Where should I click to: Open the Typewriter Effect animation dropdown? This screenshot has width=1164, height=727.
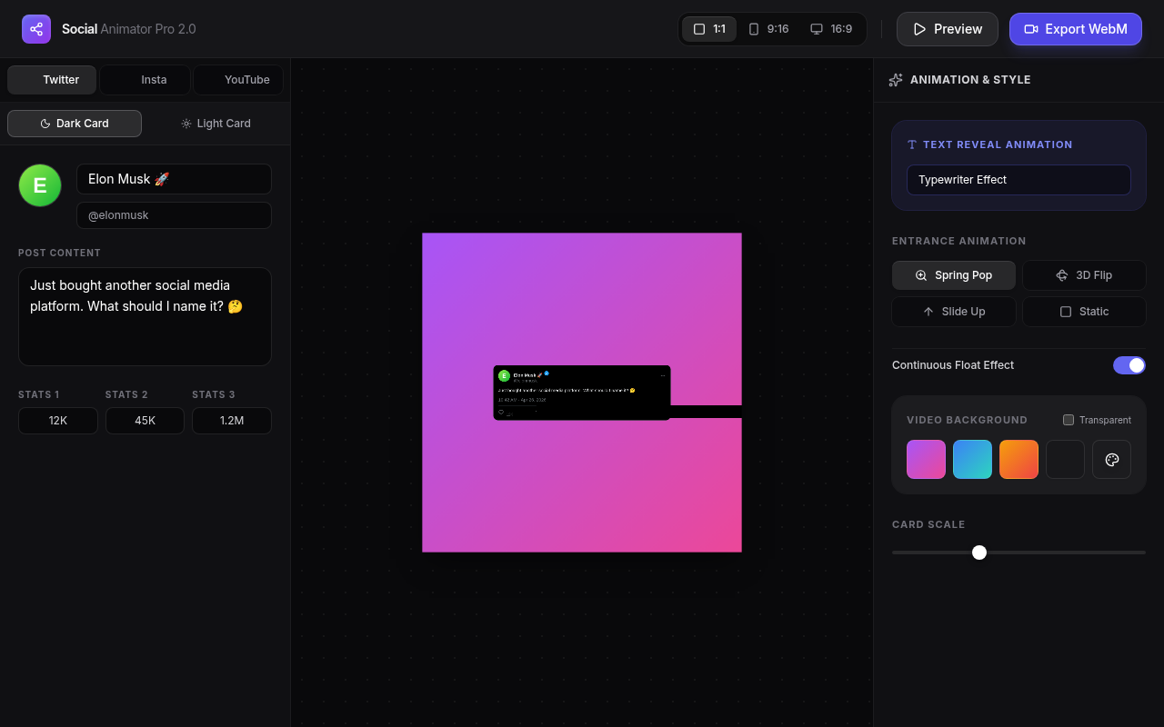(x=1018, y=179)
